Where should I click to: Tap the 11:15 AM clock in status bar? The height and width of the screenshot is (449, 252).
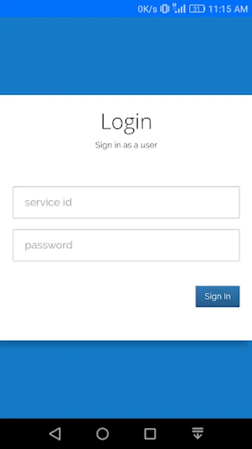pos(228,9)
